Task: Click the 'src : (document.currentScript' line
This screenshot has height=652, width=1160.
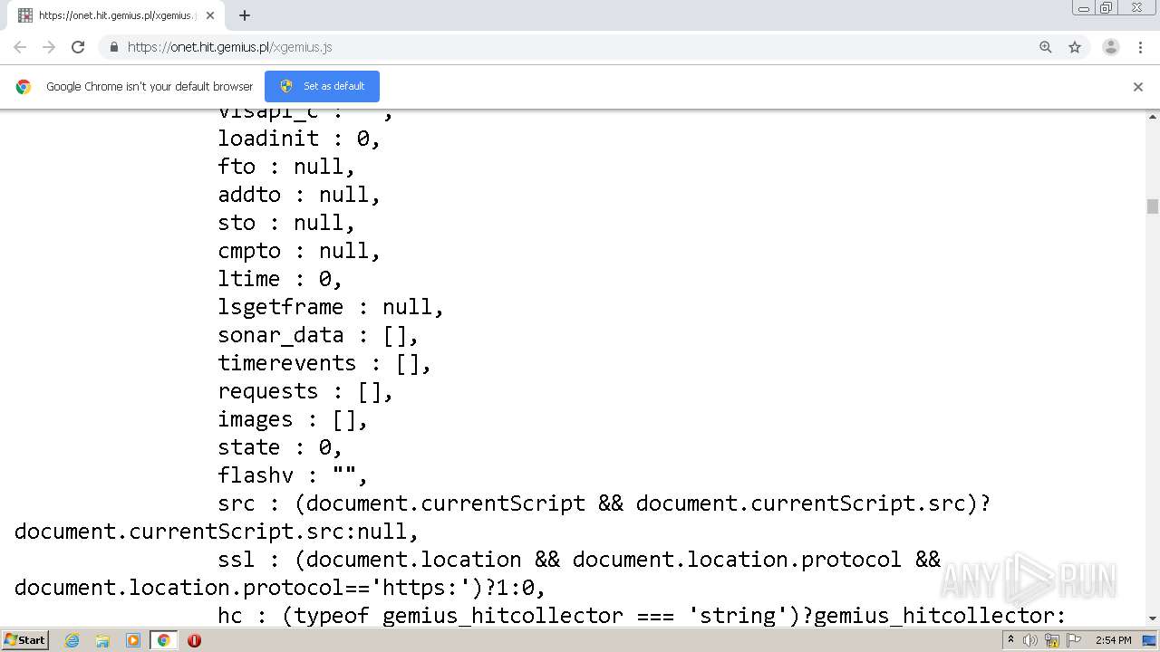Action: pyautogui.click(x=604, y=503)
